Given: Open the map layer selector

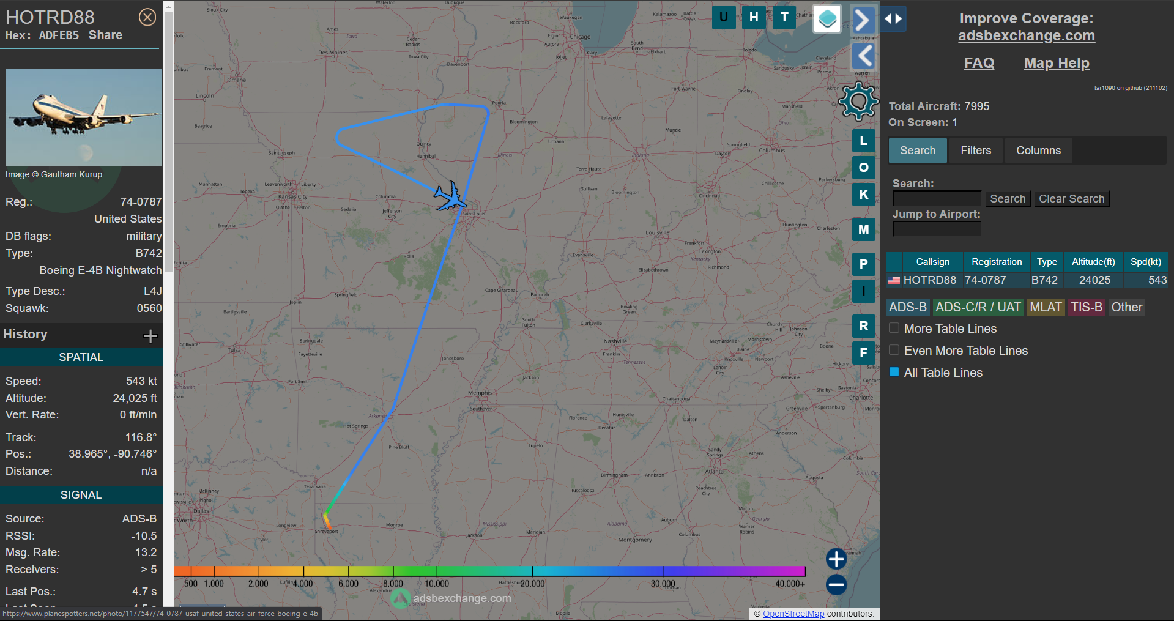Looking at the screenshot, I should tap(827, 19).
